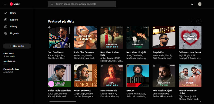
Task: Click the search magnifier icon
Action: 52,4
